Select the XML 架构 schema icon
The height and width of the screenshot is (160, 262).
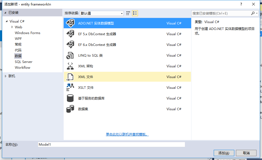coord(70,66)
